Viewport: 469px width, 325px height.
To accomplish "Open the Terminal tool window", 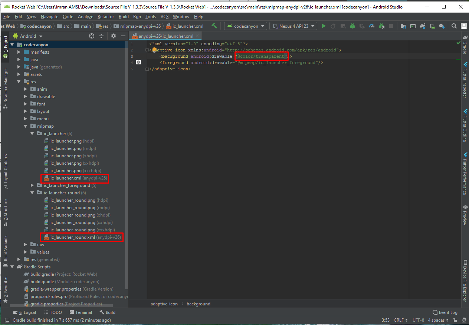I will coord(81,312).
